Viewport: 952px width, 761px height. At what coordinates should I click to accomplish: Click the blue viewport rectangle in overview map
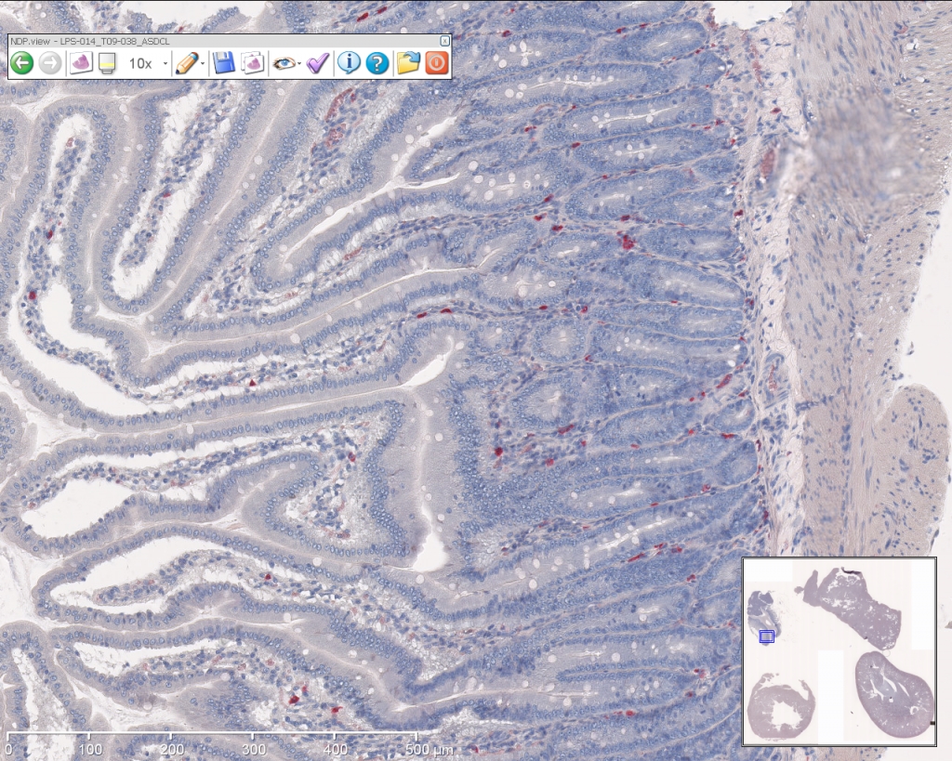766,636
